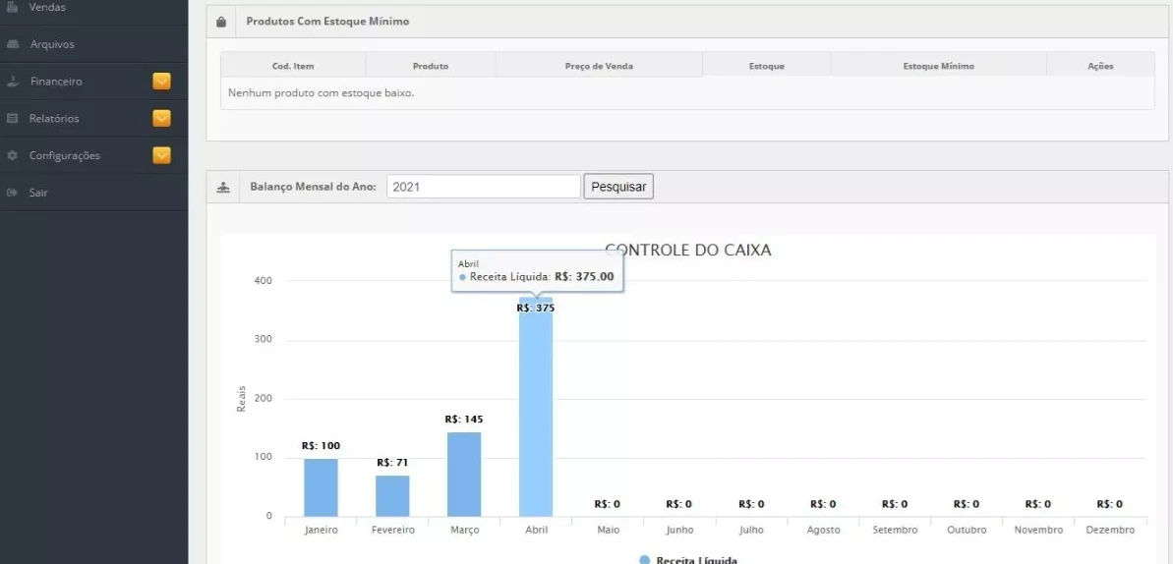Expand the Financeiro submenu arrow
The height and width of the screenshot is (564, 1173).
tap(162, 82)
